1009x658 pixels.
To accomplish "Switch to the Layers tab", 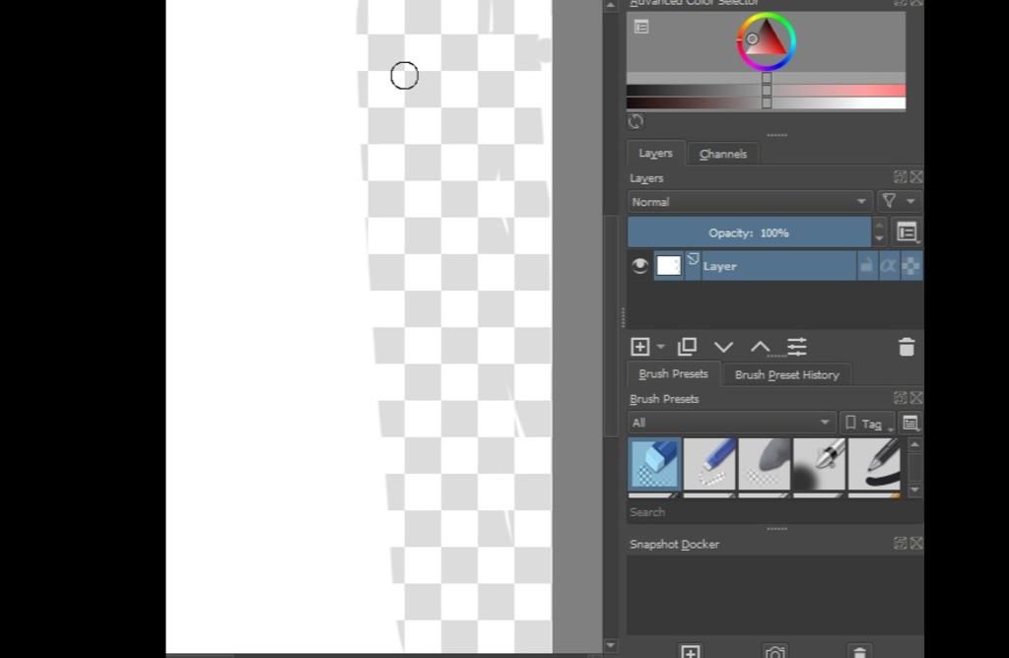I will (655, 153).
